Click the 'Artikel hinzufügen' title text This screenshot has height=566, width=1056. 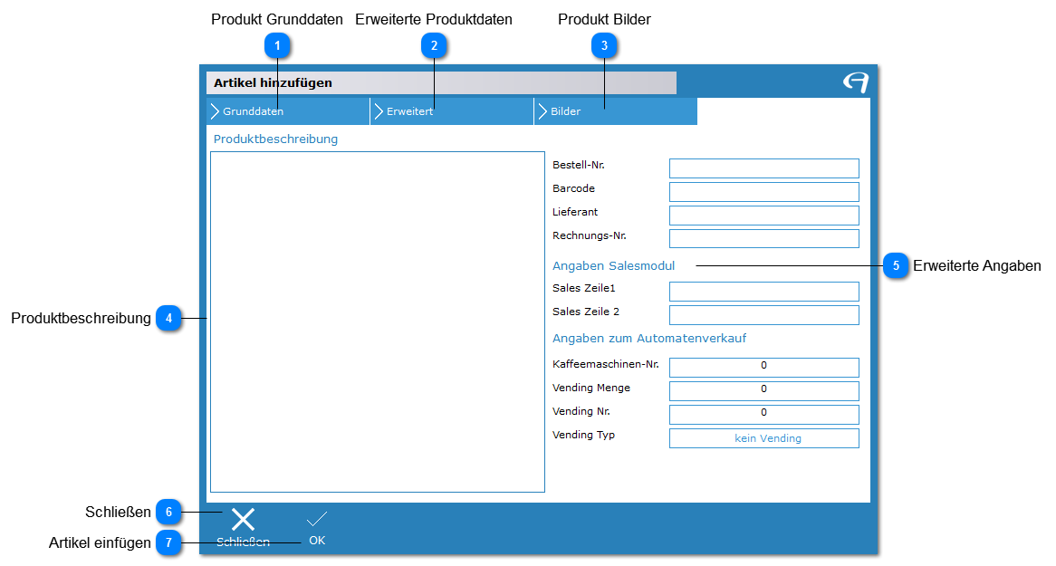[273, 83]
